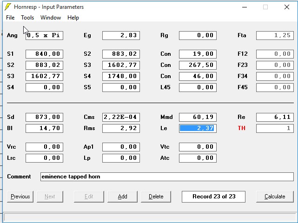The image size is (298, 223).
Task: Open the File menu
Action: (x=10, y=18)
